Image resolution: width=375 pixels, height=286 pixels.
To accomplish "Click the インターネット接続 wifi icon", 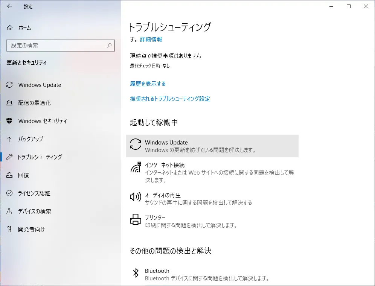I will pyautogui.click(x=136, y=167).
